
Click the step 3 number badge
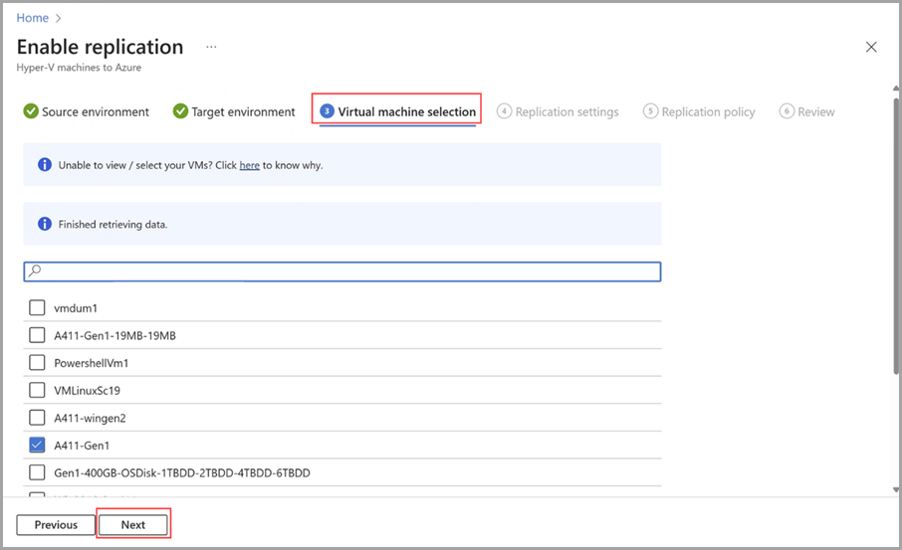pos(327,111)
